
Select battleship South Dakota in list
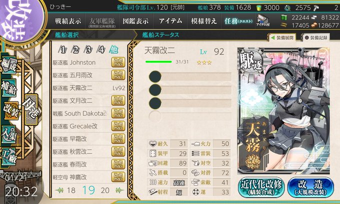pos(89,113)
